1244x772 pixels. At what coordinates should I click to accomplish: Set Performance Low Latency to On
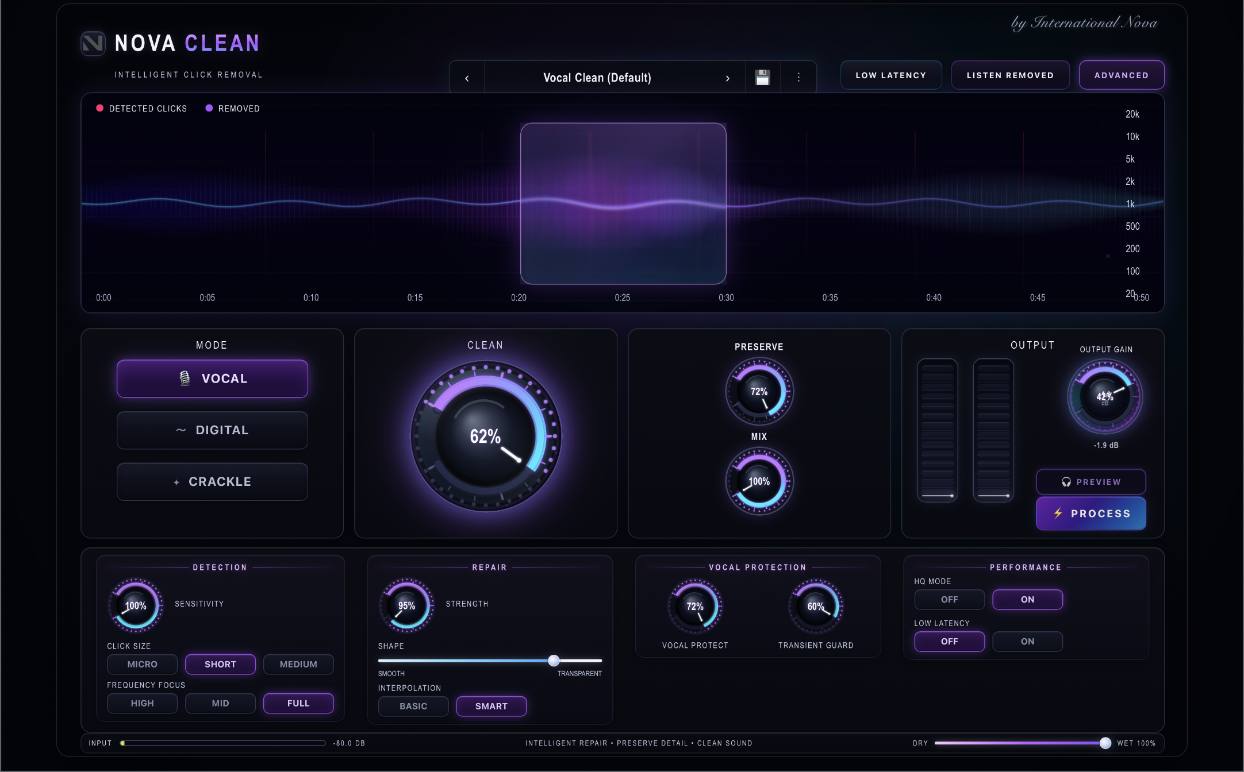[x=1028, y=642]
